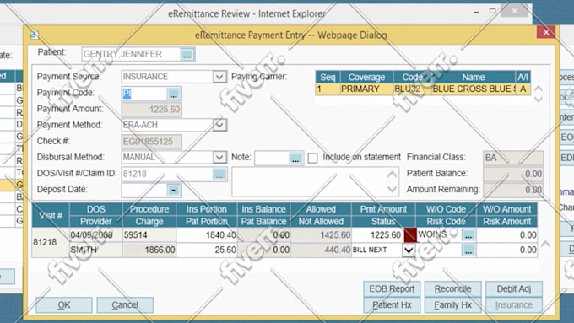
Task: Open the DOS/Visit #/Claim ID lookup button
Action: coord(219,174)
